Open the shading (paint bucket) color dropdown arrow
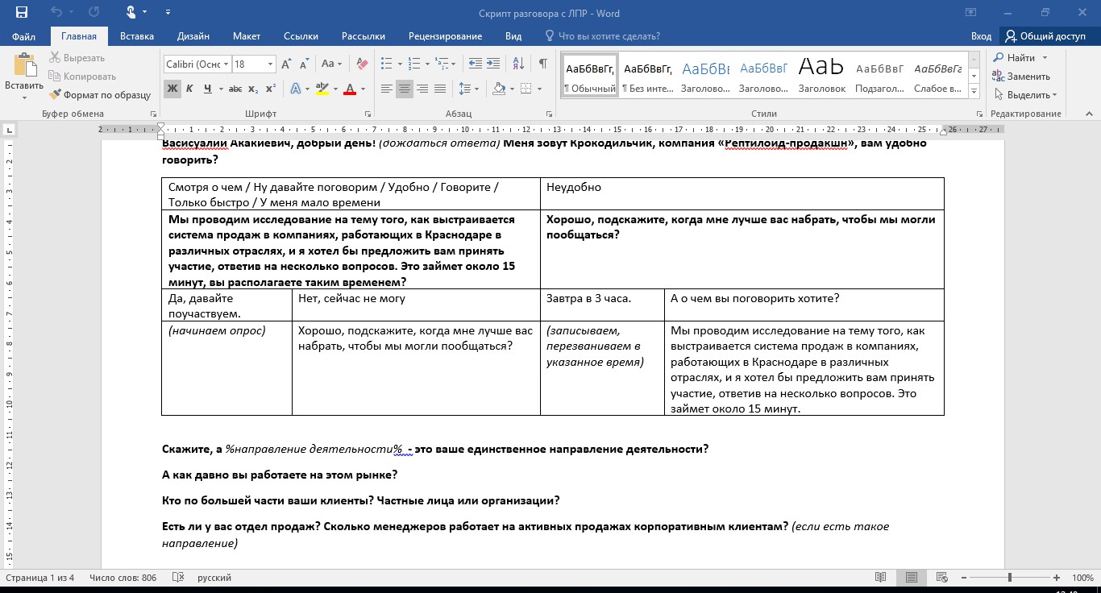Image resolution: width=1101 pixels, height=593 pixels. coord(511,89)
